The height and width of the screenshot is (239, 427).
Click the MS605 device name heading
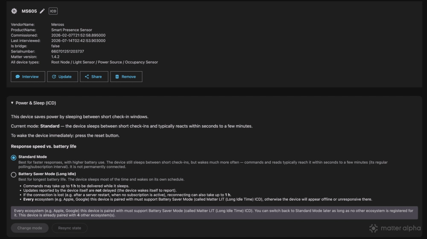tap(29, 11)
